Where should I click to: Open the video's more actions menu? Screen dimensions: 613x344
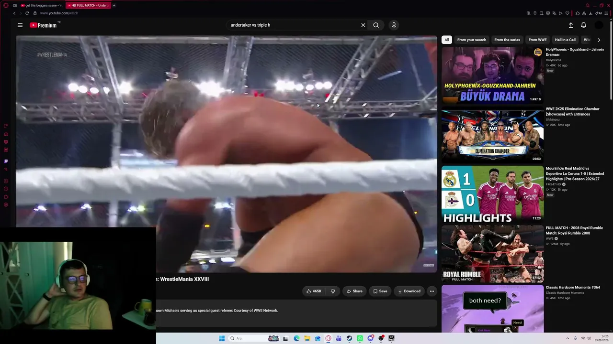point(432,291)
